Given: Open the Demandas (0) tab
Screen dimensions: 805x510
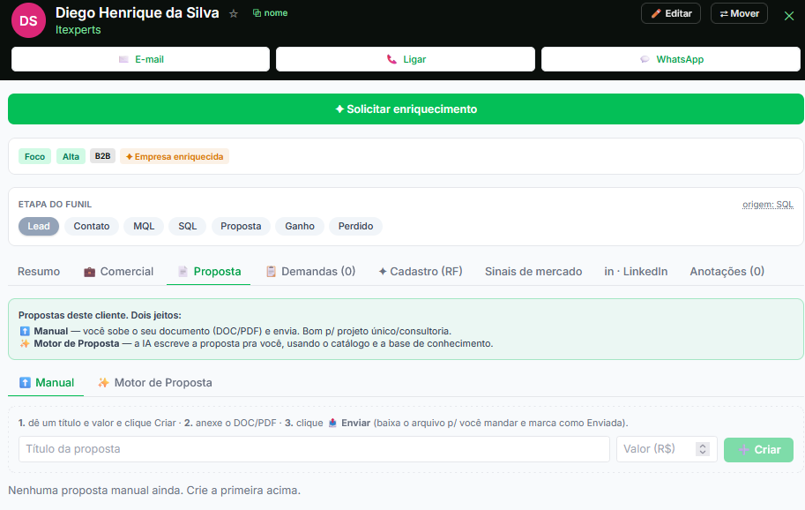Looking at the screenshot, I should [310, 271].
